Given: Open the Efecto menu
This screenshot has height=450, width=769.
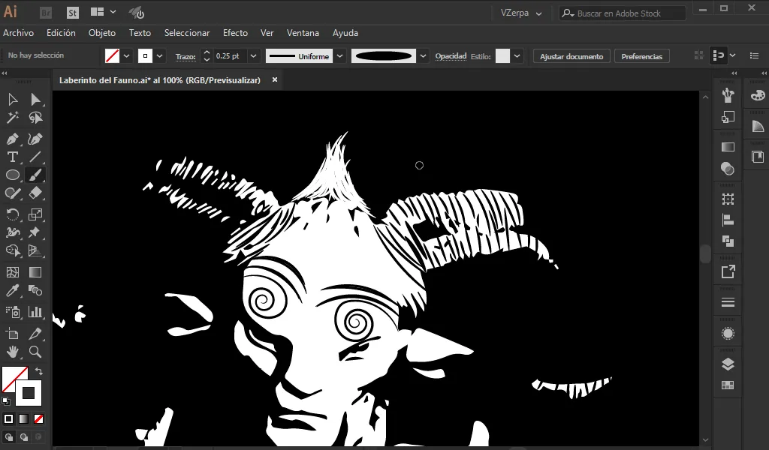Looking at the screenshot, I should [x=235, y=33].
